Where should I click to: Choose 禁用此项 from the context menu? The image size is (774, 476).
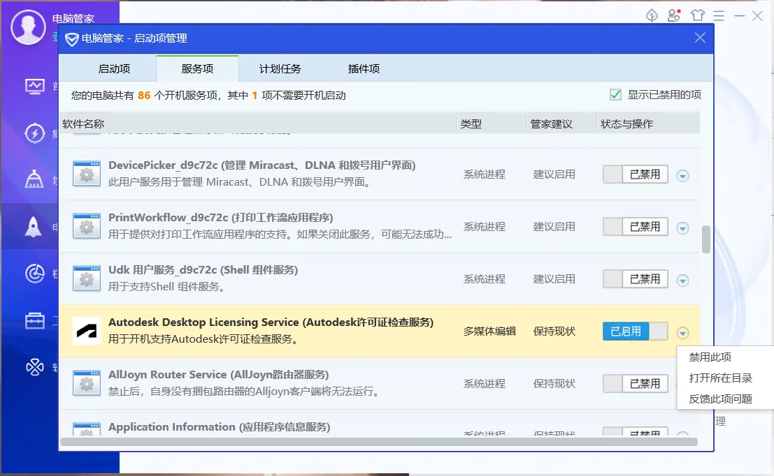710,357
